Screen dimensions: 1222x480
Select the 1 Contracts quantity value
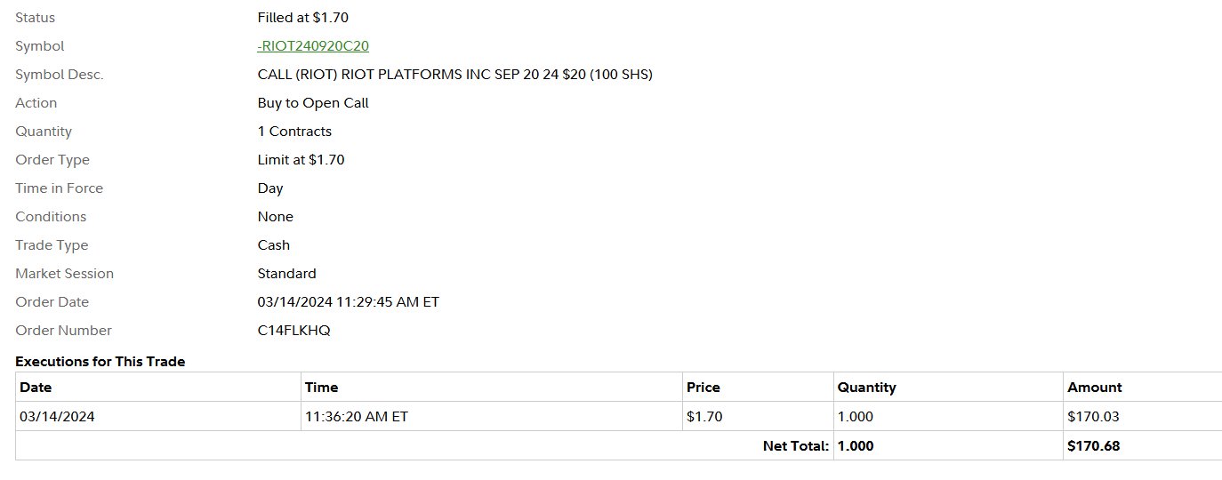294,132
